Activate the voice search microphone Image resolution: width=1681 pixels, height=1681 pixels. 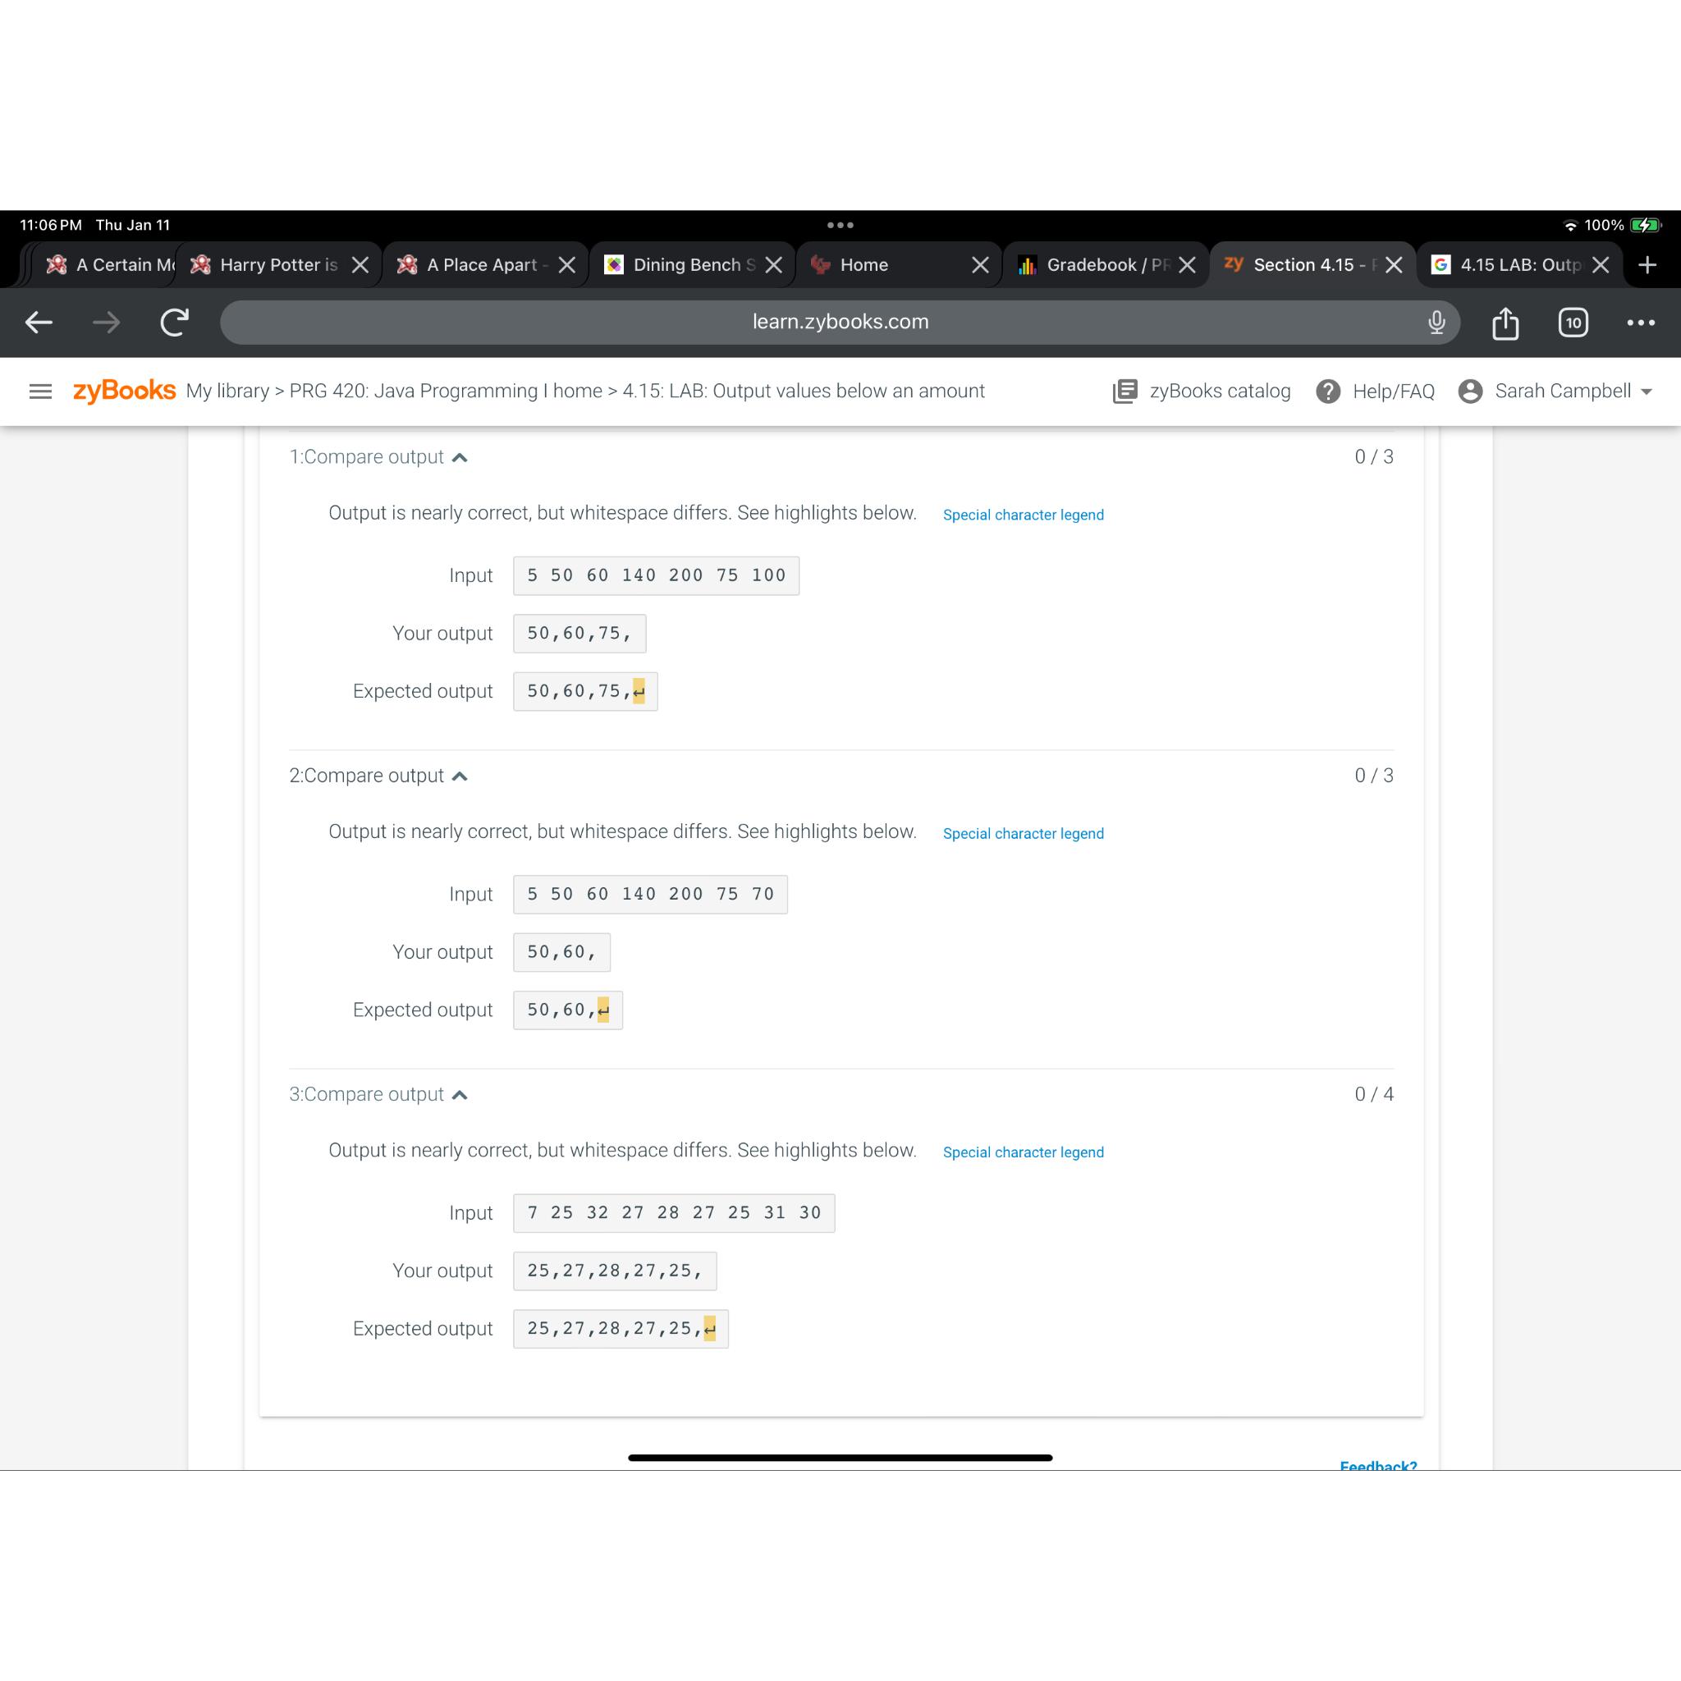(1436, 322)
